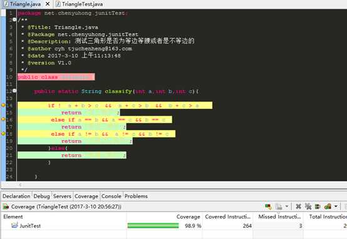Click the JunitTest project icon
The width and height of the screenshot is (347, 239).
click(14, 225)
